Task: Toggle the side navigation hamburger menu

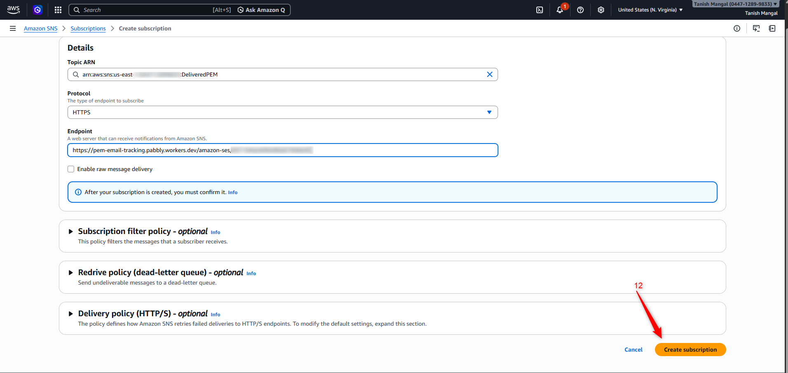Action: coord(13,28)
